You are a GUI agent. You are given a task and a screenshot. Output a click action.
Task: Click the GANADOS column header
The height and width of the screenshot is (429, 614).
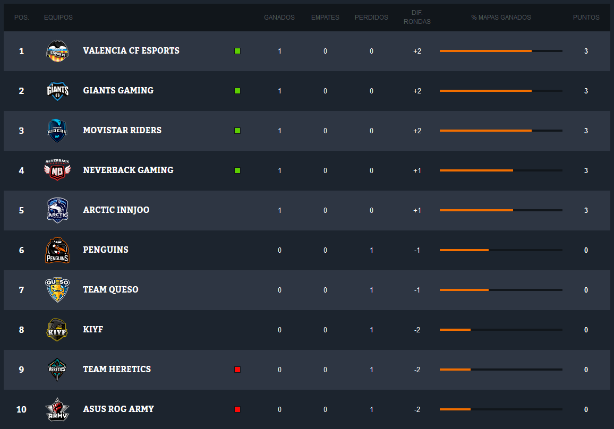279,18
